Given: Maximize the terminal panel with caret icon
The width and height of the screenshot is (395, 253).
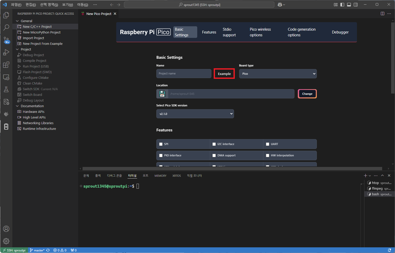Looking at the screenshot, I should 382,175.
